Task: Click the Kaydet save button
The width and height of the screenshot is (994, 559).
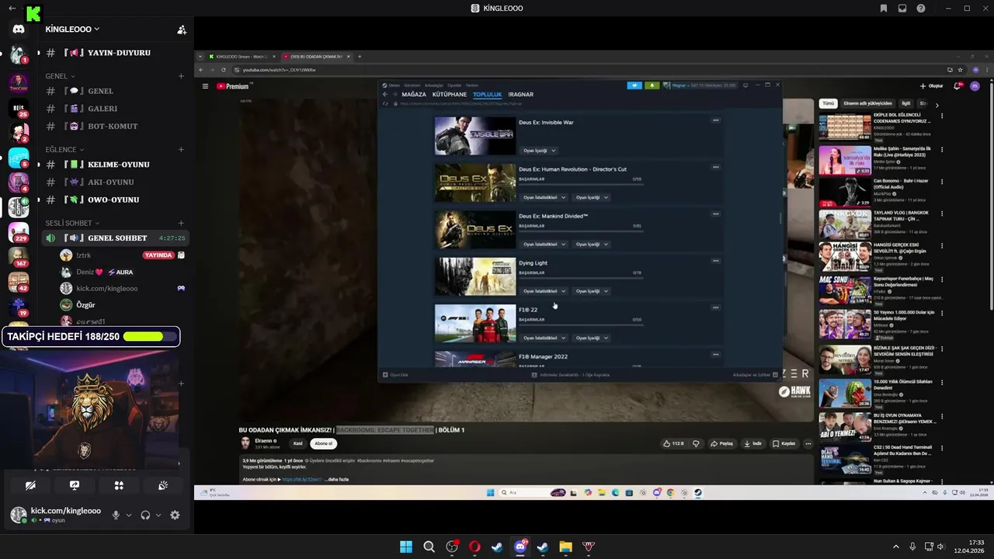Action: [784, 443]
